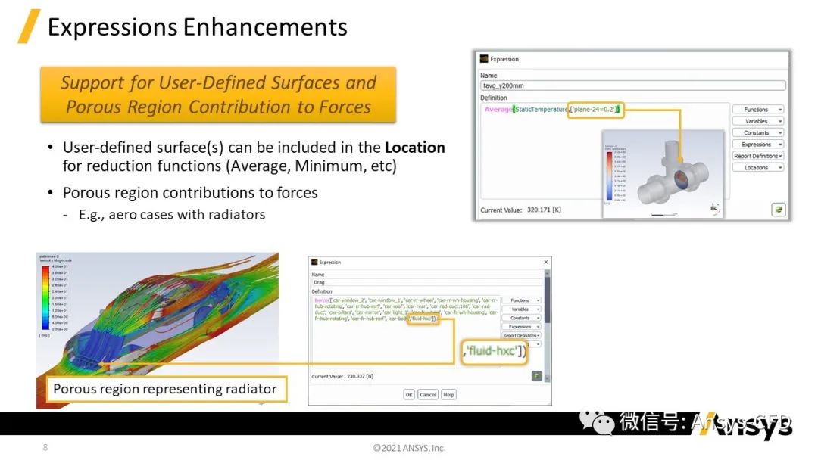Image resolution: width=818 pixels, height=460 pixels.
Task: Click the 'Expressions Enhancements' slide title
Action: tap(197, 27)
